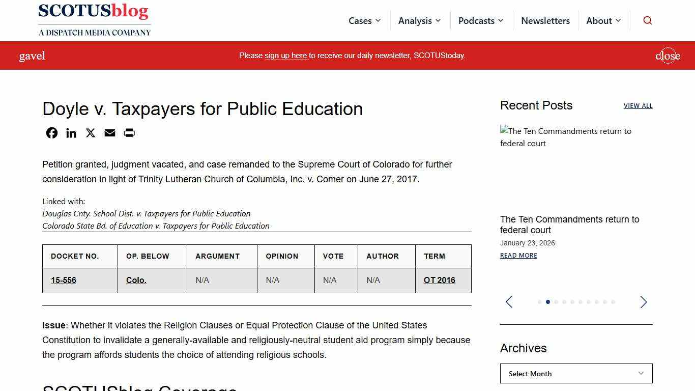Follow the sign up here link
695x391 pixels.
286,55
